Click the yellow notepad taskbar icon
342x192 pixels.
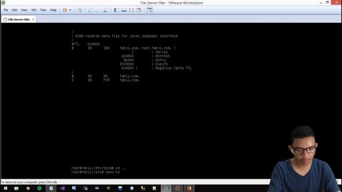tap(154, 188)
